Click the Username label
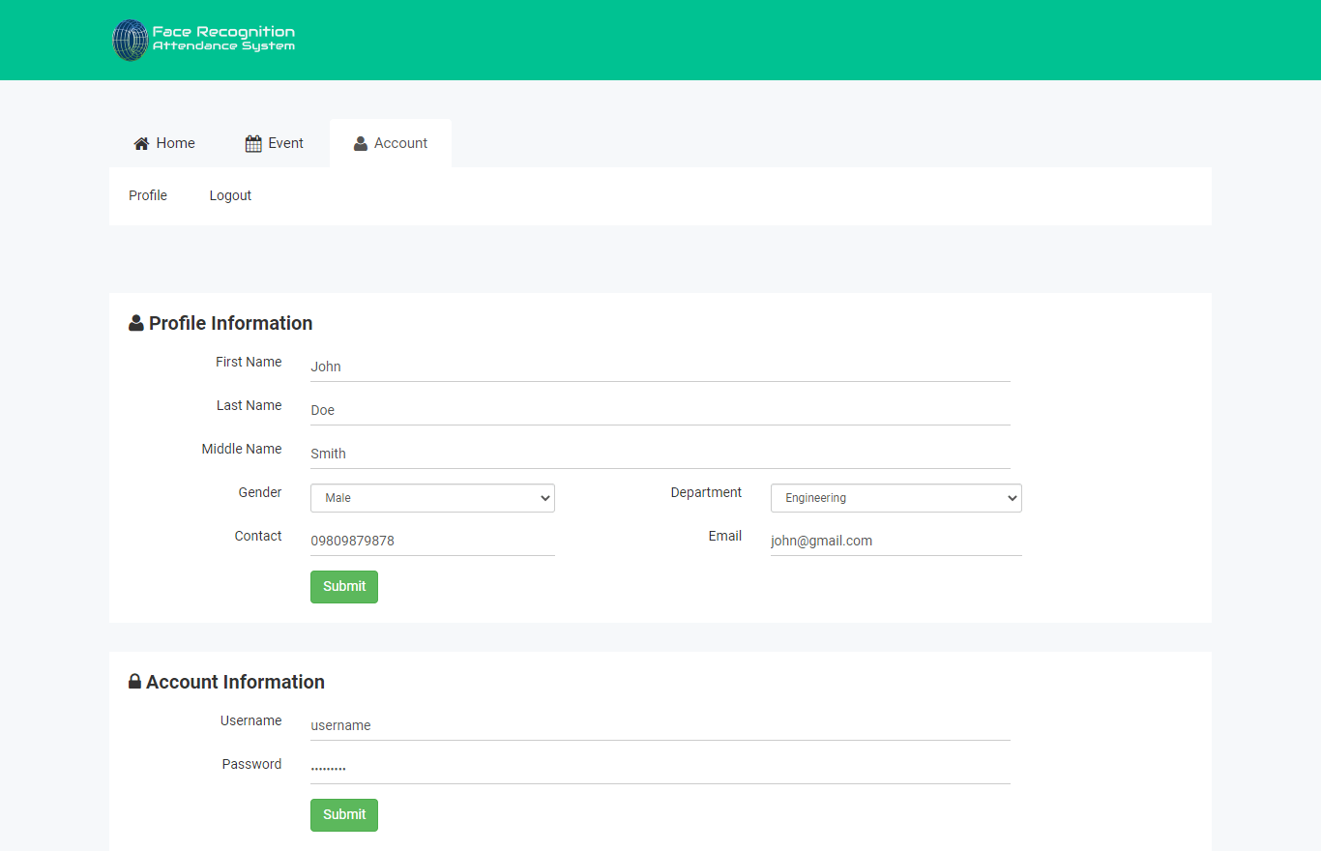This screenshot has width=1321, height=851. pos(251,720)
